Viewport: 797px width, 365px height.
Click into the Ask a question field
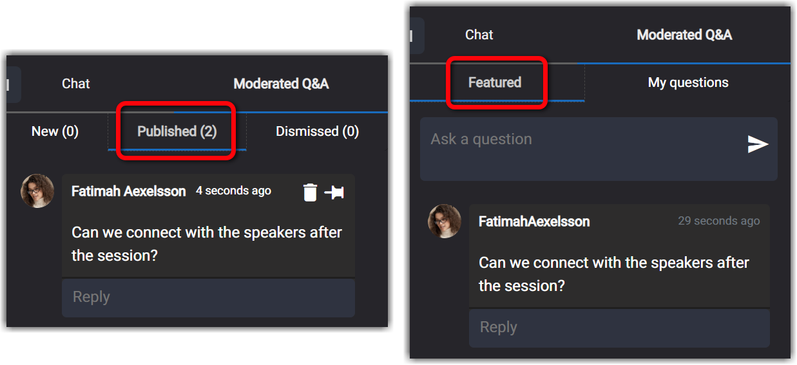pyautogui.click(x=599, y=149)
